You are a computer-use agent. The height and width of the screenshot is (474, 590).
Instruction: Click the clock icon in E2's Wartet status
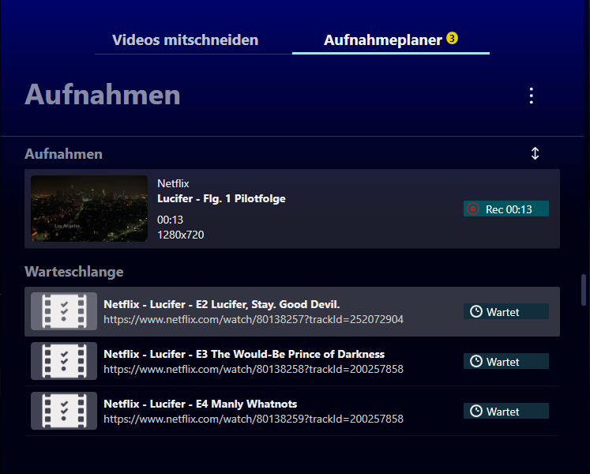tap(476, 311)
